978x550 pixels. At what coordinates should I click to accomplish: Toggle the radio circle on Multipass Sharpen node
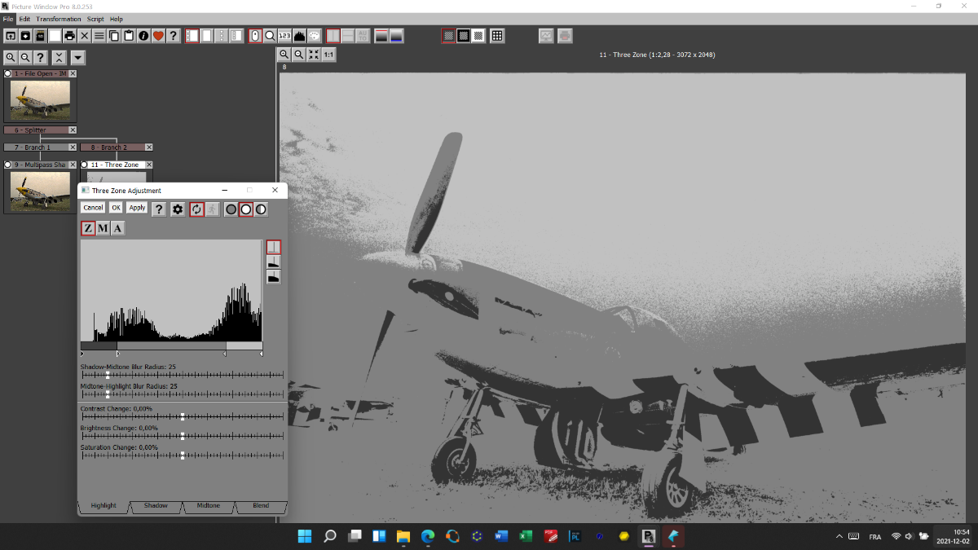[x=8, y=165]
